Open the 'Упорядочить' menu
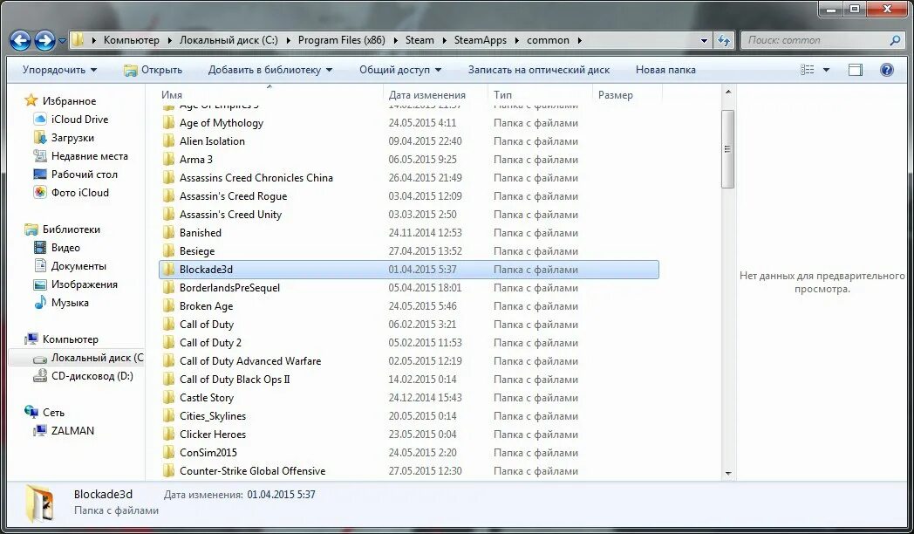Viewport: 914px width, 534px height. 59,70
